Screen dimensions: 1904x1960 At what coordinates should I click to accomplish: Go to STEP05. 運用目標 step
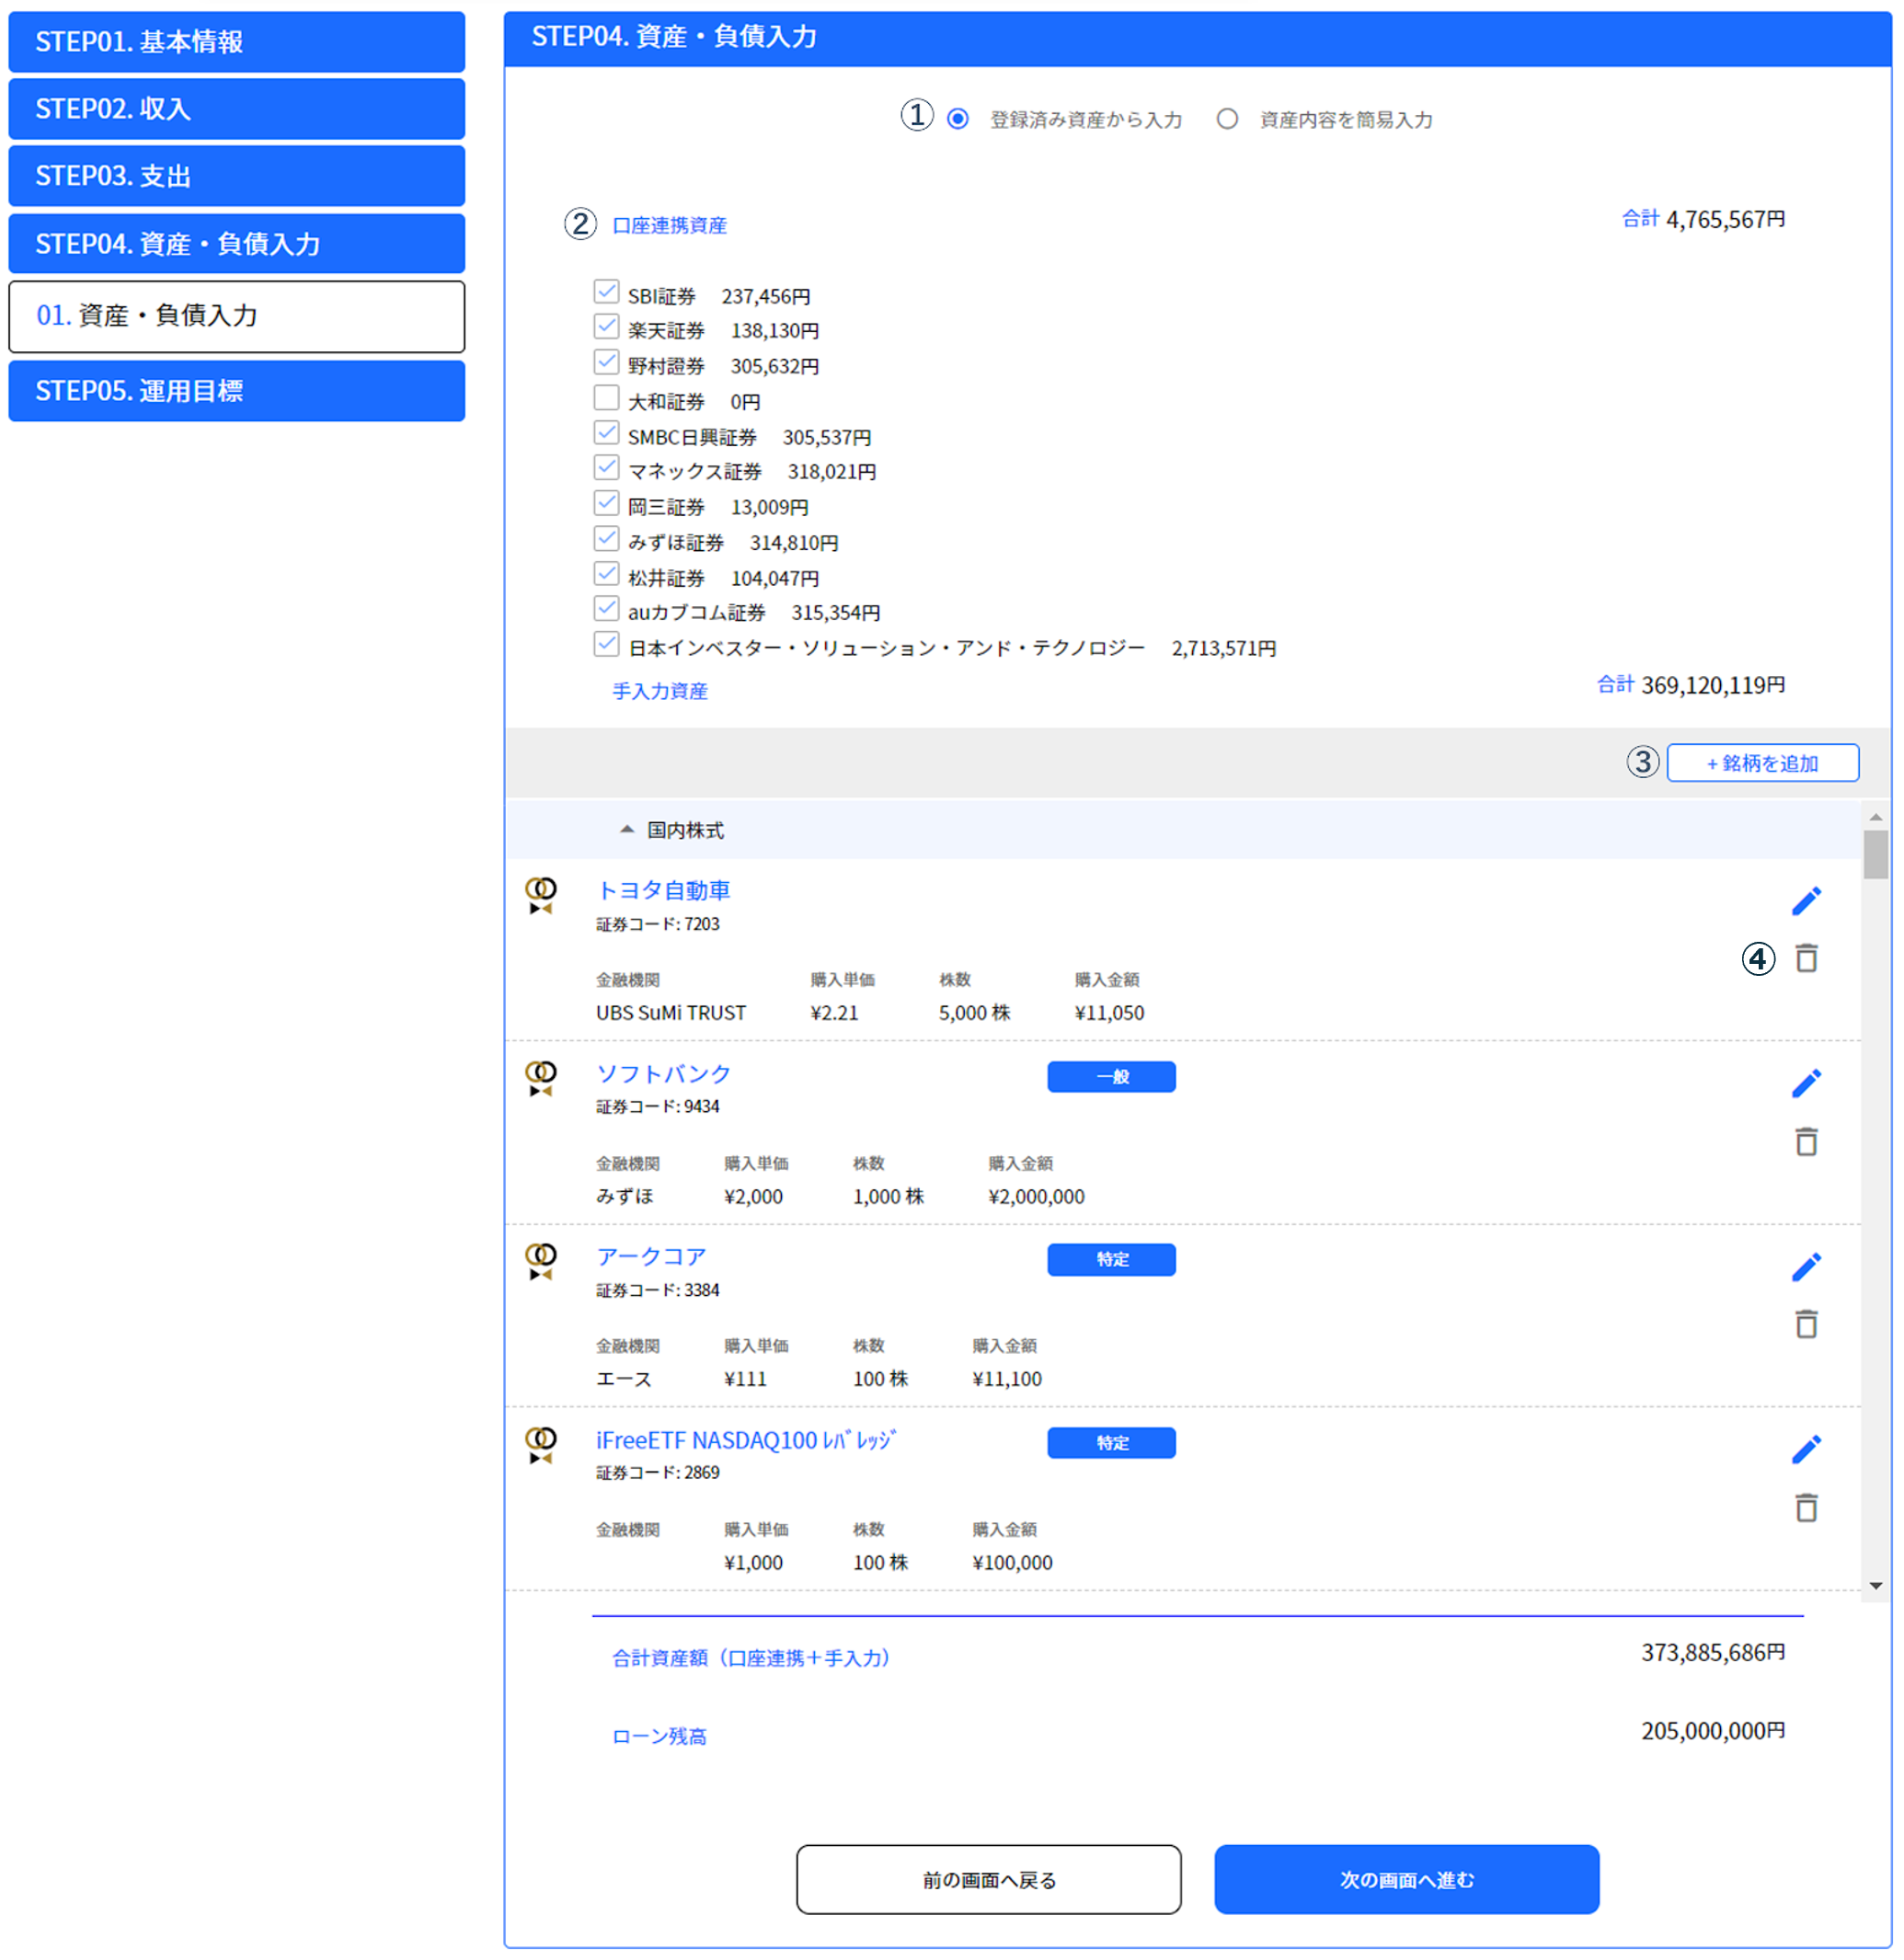point(236,391)
